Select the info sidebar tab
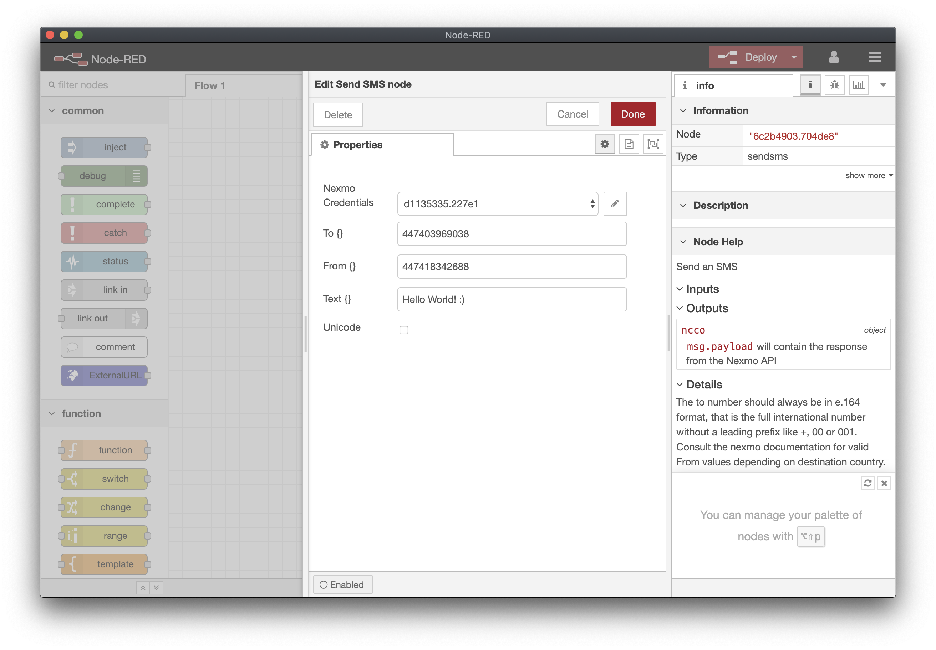The height and width of the screenshot is (650, 936). pos(733,86)
